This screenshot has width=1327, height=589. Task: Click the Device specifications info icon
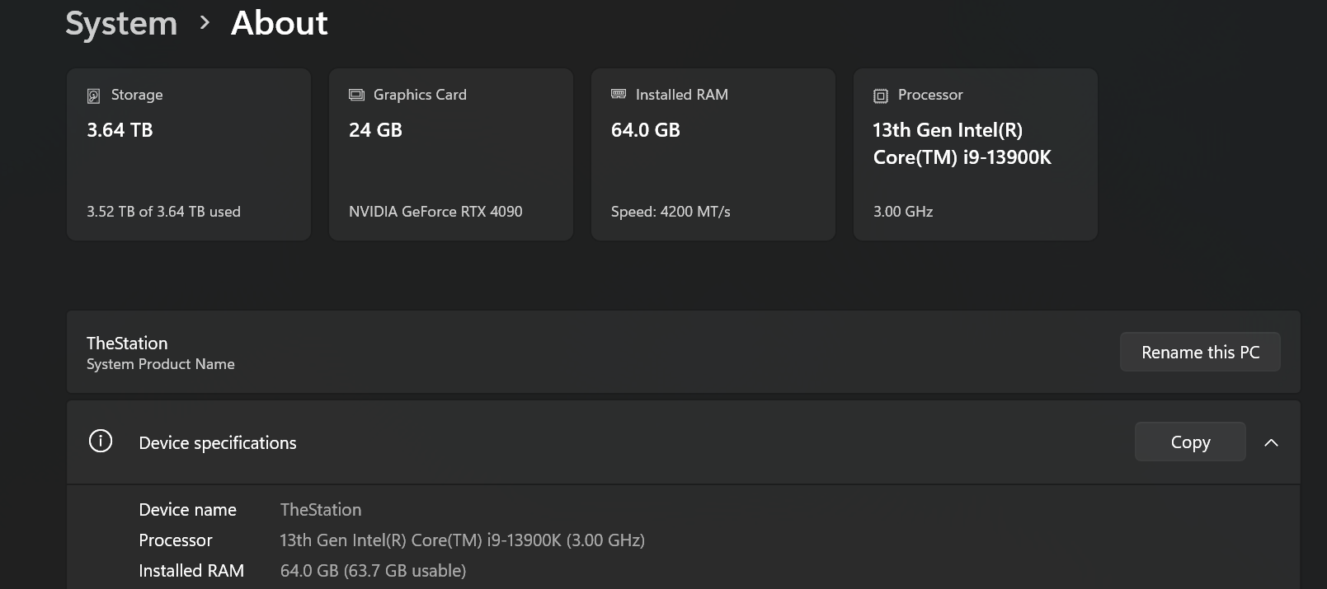[x=101, y=442]
